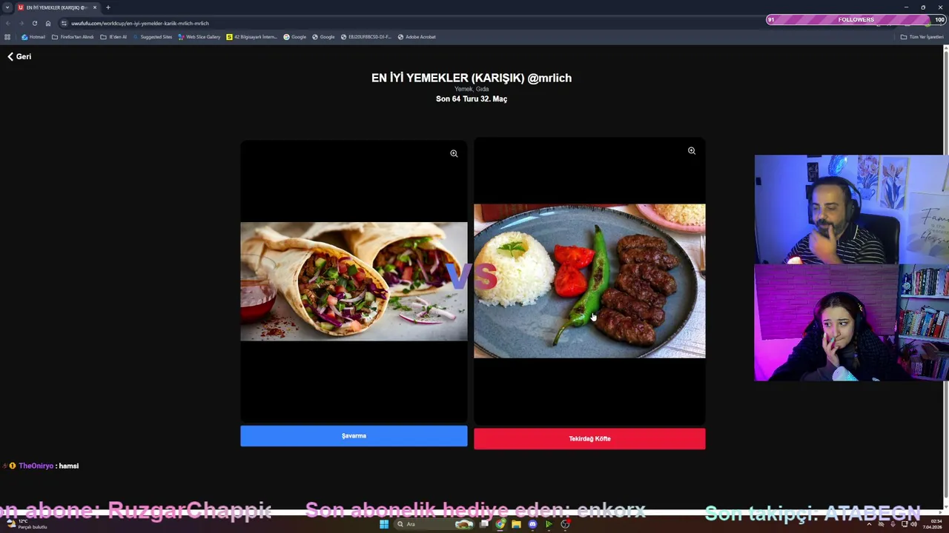Open Discord from the taskbar
949x533 pixels.
click(532, 524)
